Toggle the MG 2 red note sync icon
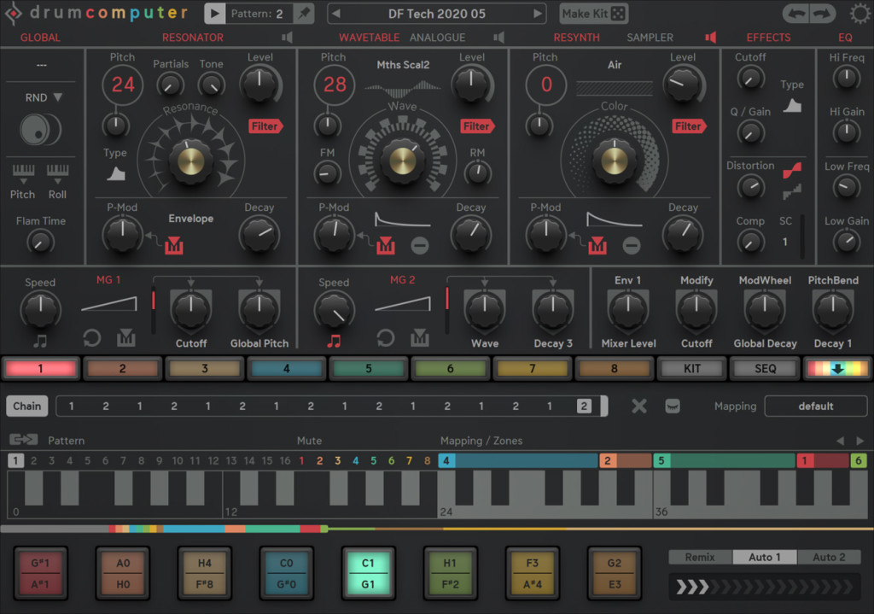Viewport: 874px width, 614px height. pos(334,340)
